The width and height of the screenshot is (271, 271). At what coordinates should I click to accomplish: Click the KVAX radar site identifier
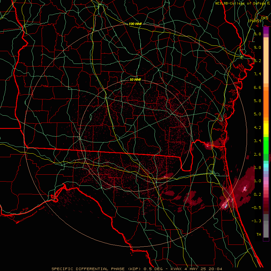176,269
